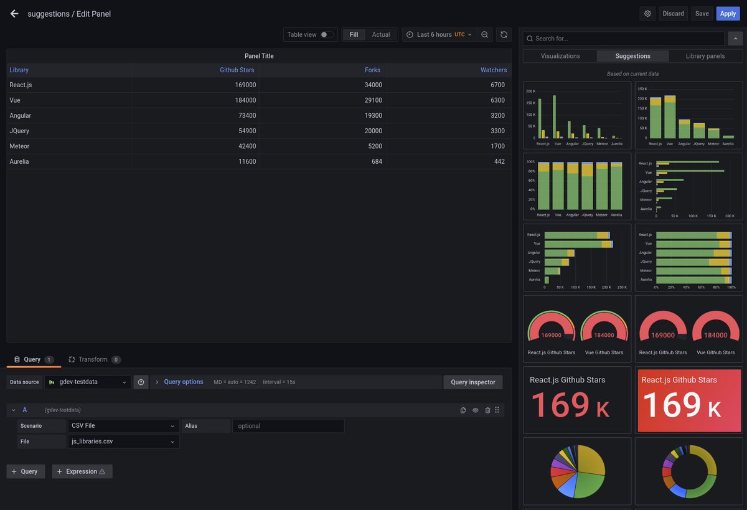
Task: Toggle the Table view switch
Action: [326, 35]
